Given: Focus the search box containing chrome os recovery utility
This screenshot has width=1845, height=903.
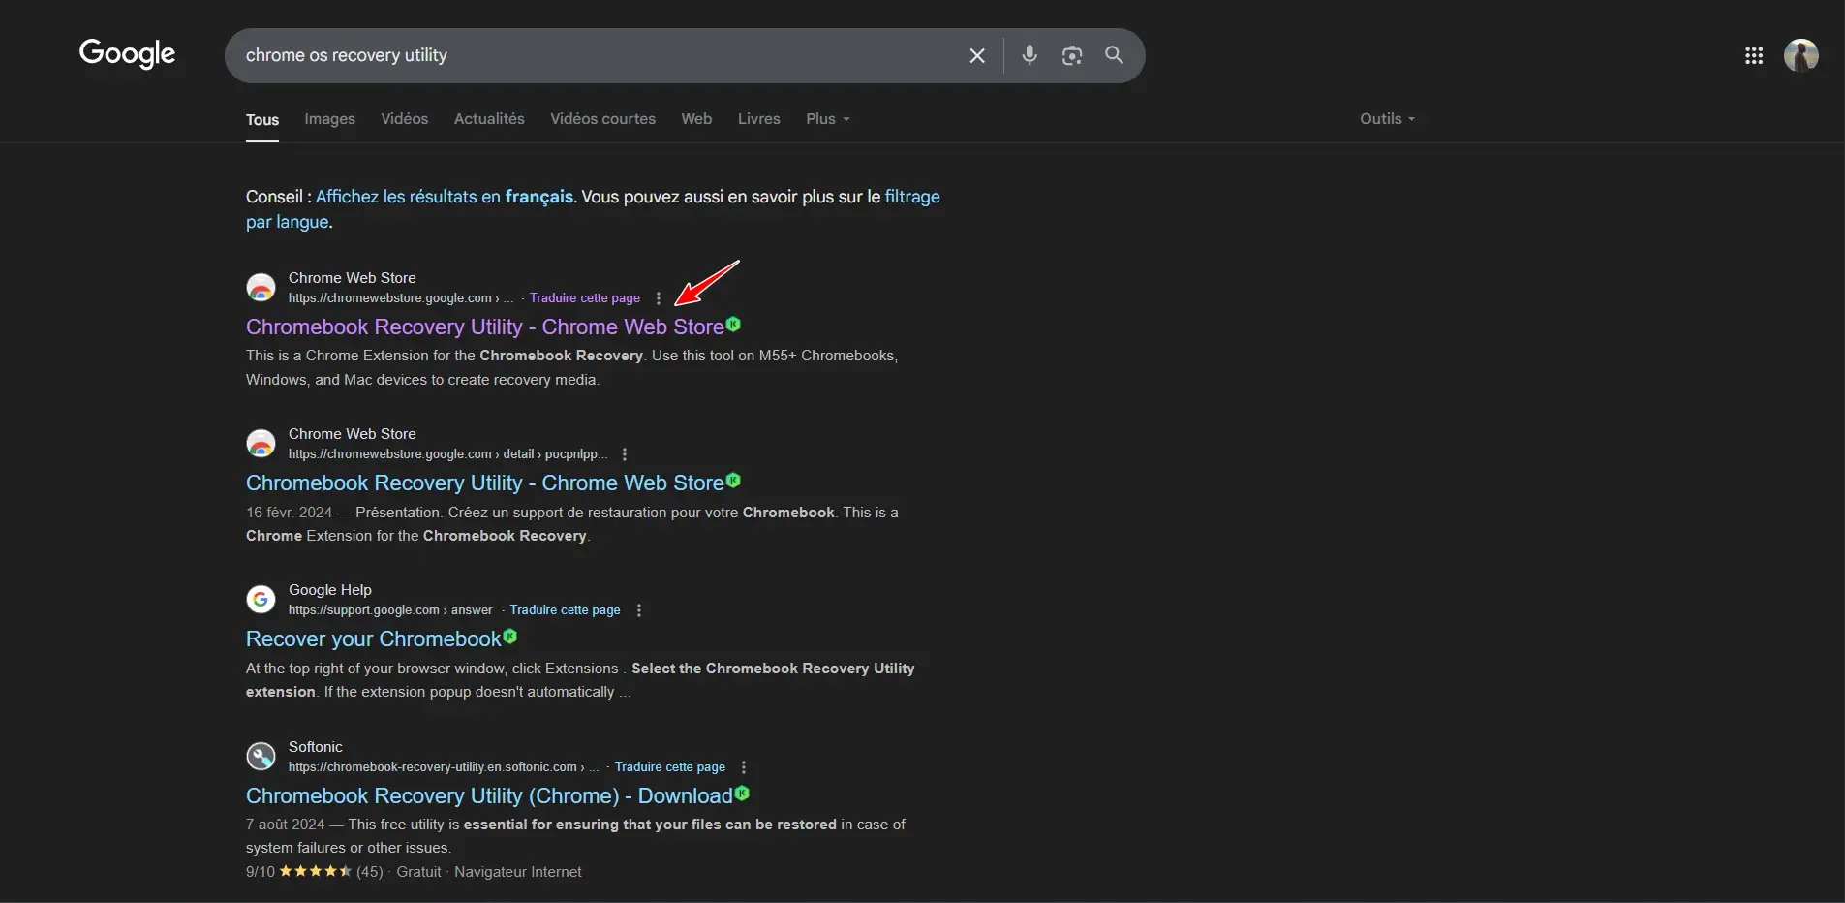Looking at the screenshot, I should (x=581, y=56).
